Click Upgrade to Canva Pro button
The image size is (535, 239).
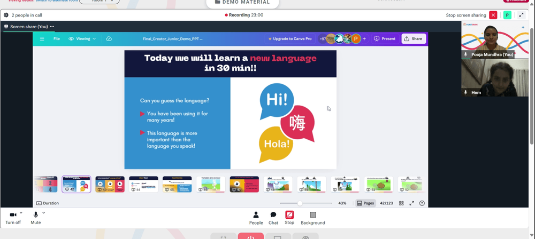290,39
